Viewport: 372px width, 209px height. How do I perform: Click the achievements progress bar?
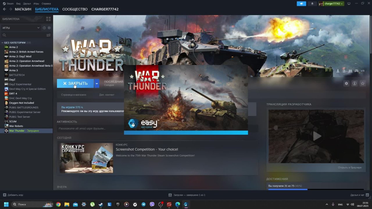(316, 189)
